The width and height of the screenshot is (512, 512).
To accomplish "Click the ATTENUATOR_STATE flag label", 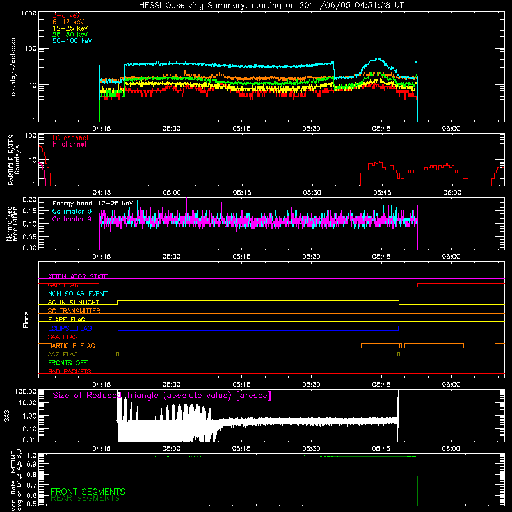I will pos(77,276).
